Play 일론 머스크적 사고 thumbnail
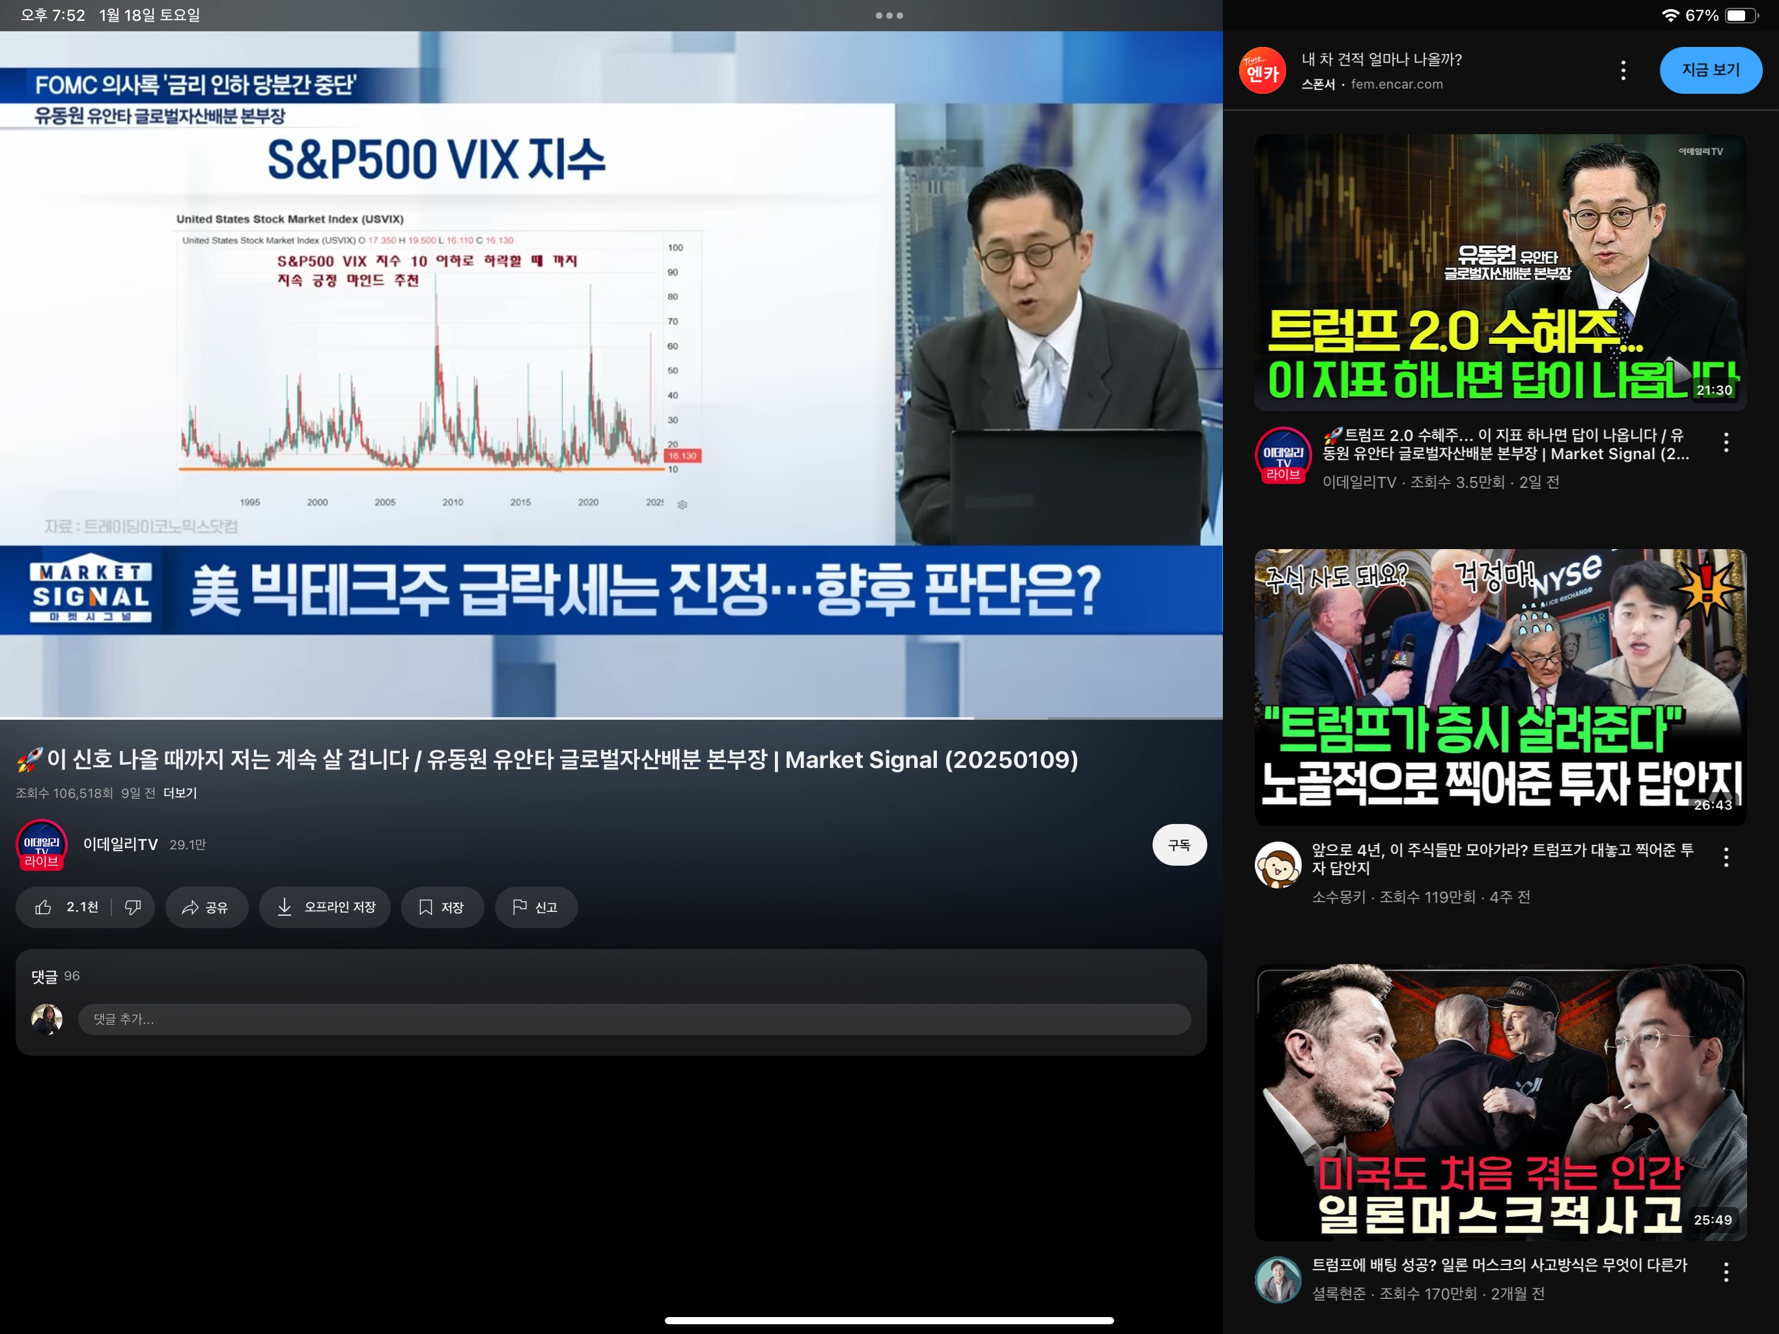 1501,1102
